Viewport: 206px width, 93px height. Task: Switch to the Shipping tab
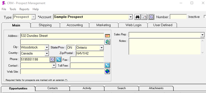pos(45,25)
